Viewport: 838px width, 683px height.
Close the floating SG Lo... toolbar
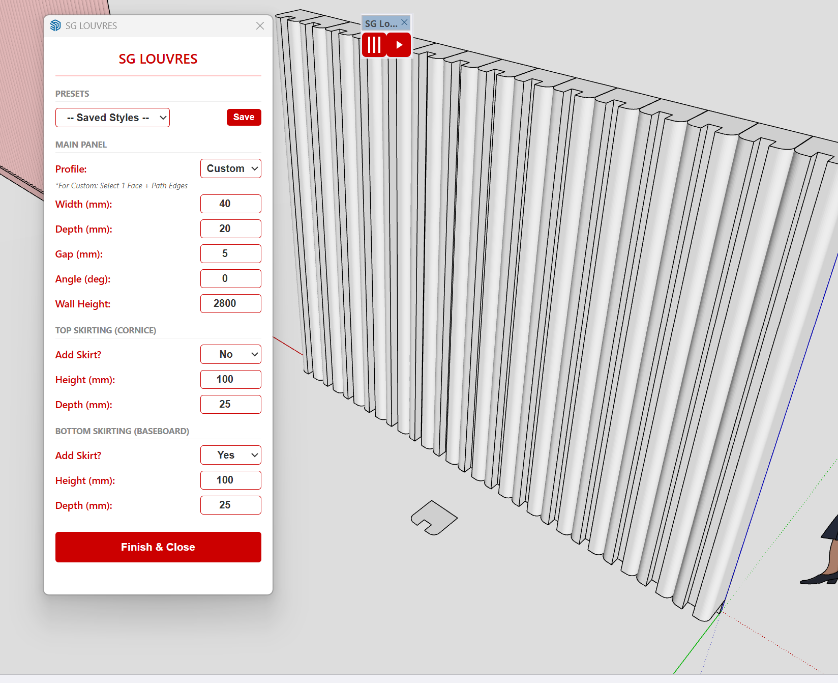[404, 22]
